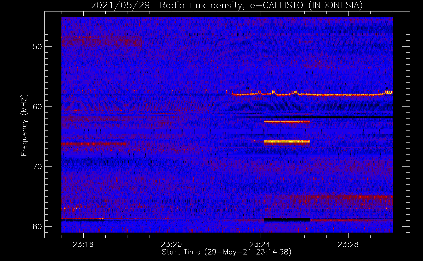This screenshot has height=261, width=423.
Task: Click the bright yellow emission band near 66 MHz
Action: tap(287, 142)
